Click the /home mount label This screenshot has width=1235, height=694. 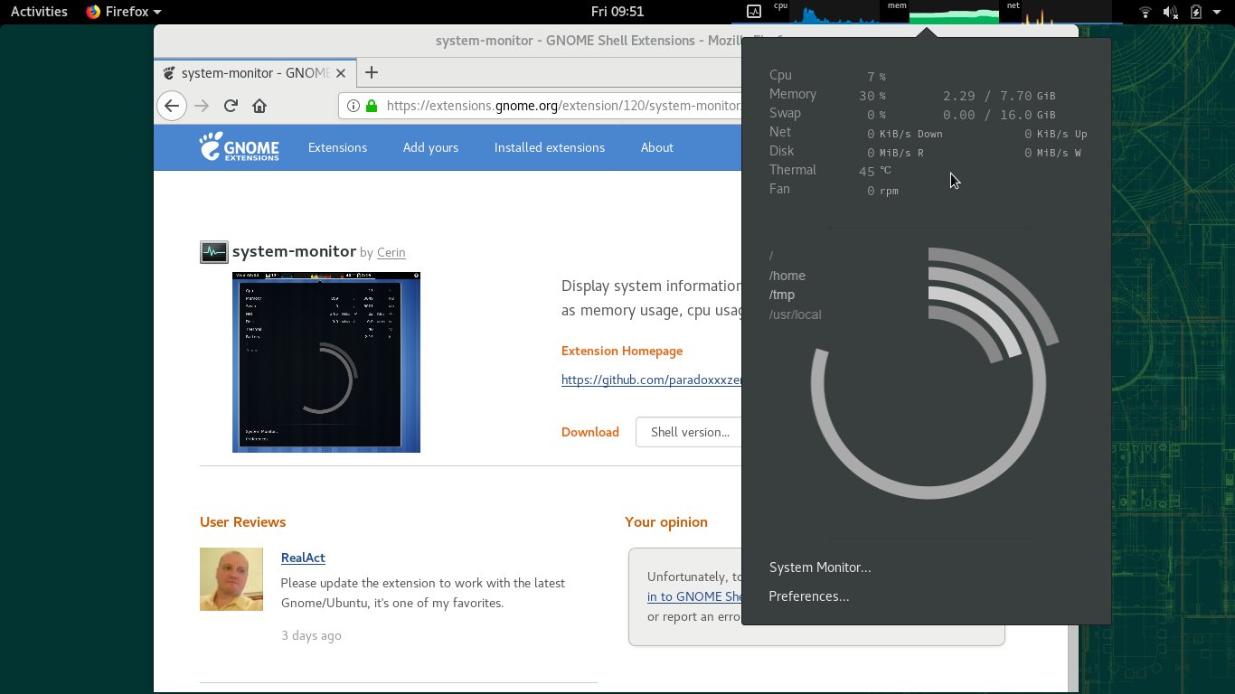tap(787, 276)
